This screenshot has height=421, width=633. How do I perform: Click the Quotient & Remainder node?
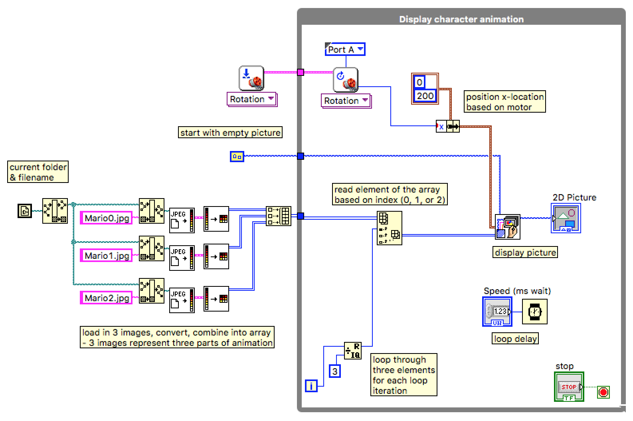pyautogui.click(x=352, y=350)
